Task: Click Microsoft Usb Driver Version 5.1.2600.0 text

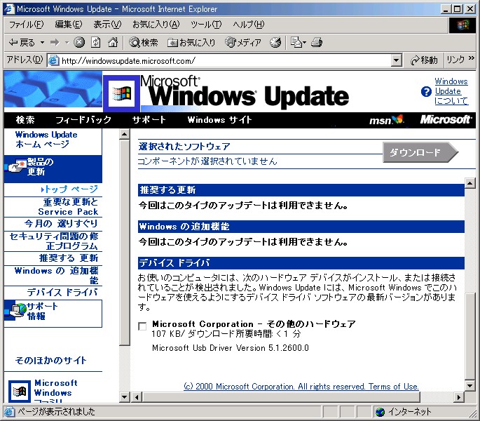Action: click(x=231, y=348)
